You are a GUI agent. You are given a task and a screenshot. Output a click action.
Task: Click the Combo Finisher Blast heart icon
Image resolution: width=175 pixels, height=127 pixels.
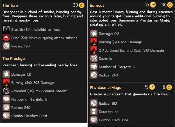[x=6, y=116]
